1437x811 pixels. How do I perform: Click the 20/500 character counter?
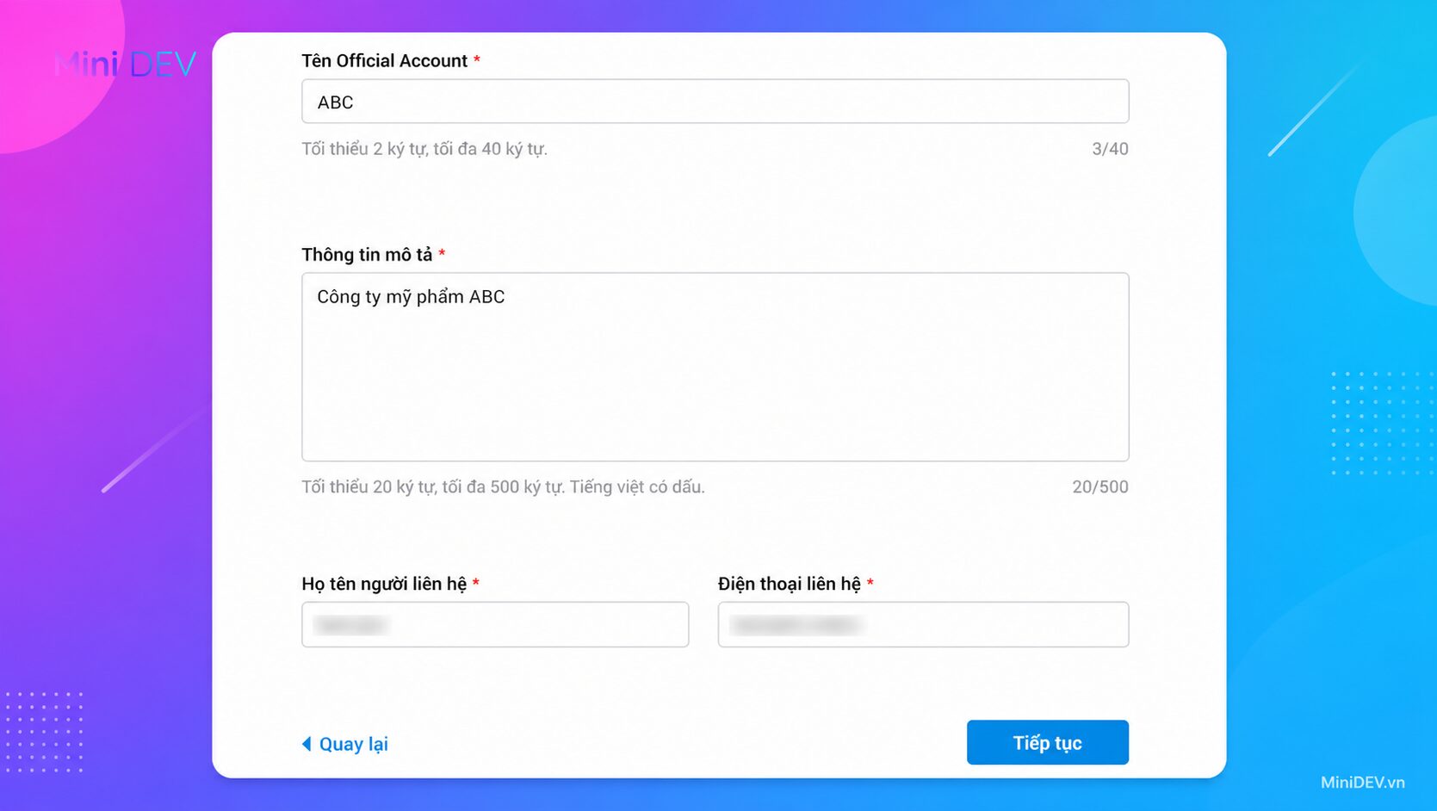(1099, 487)
